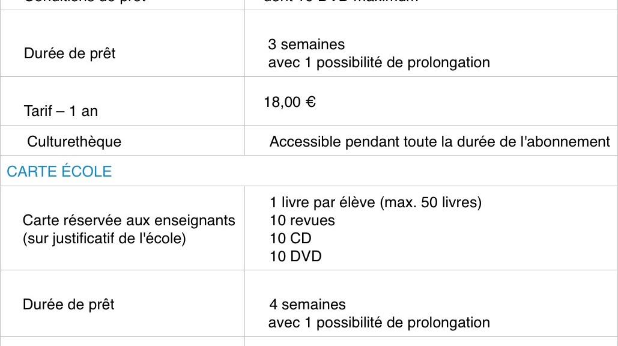Select the Tarif – 1 an label

click(61, 111)
